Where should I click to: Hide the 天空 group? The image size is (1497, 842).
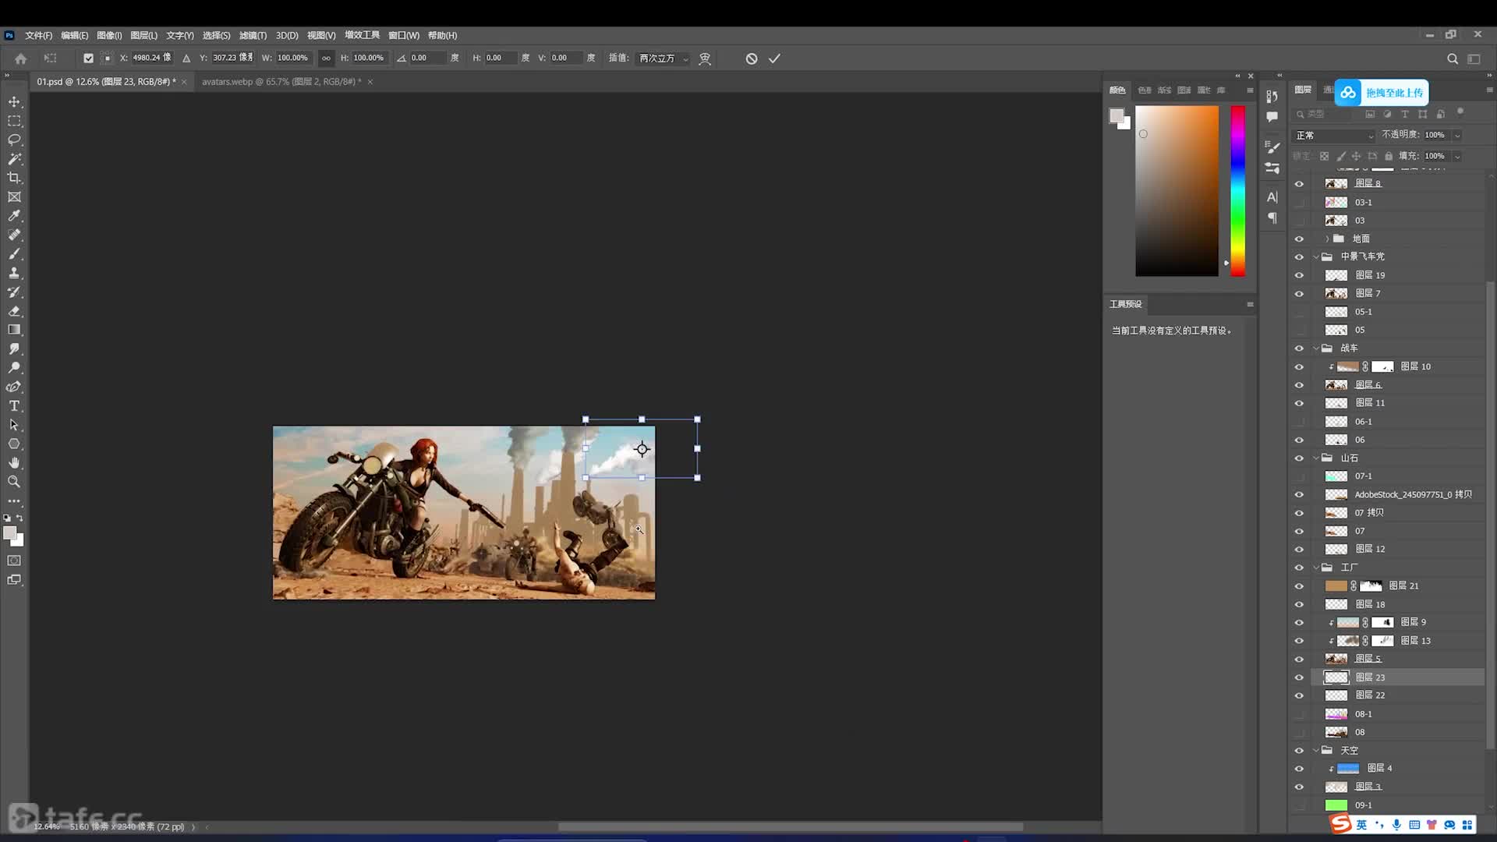point(1299,751)
